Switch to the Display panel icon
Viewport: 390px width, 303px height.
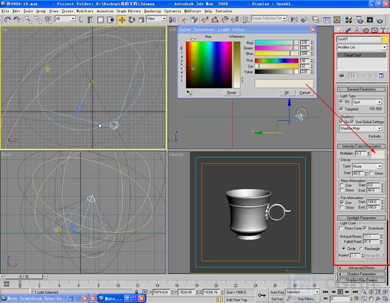pyautogui.click(x=374, y=30)
